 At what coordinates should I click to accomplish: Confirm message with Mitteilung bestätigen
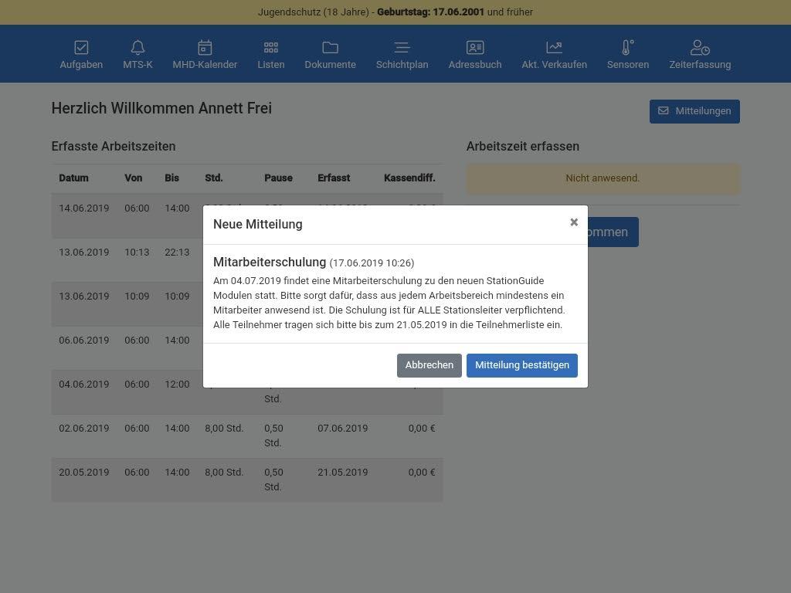coord(522,365)
